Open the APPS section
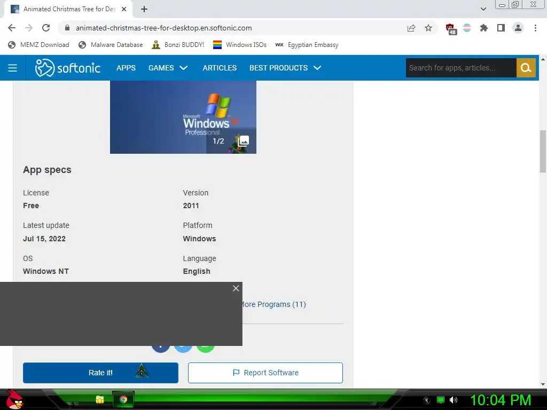The image size is (547, 410). [126, 68]
